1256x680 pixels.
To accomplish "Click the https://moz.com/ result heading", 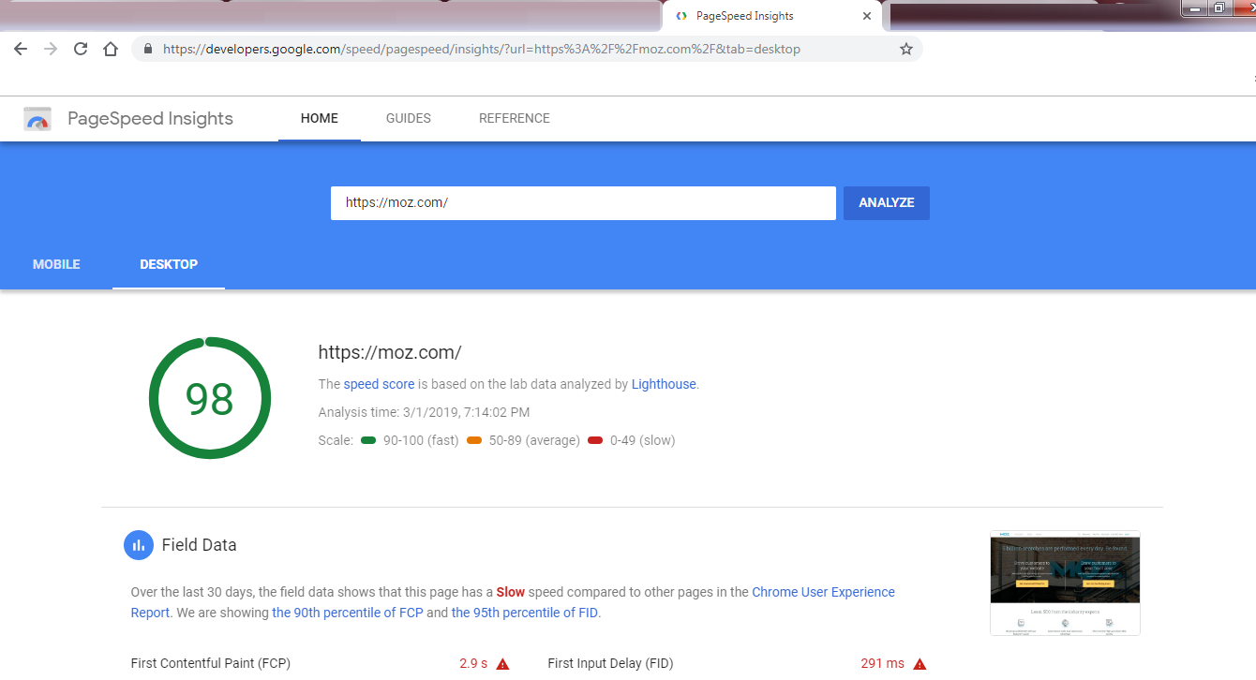I will [x=390, y=353].
